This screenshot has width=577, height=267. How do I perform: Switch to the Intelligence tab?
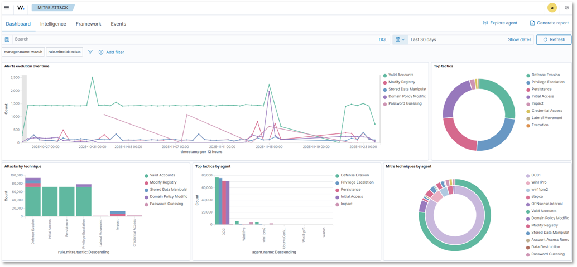click(x=53, y=24)
